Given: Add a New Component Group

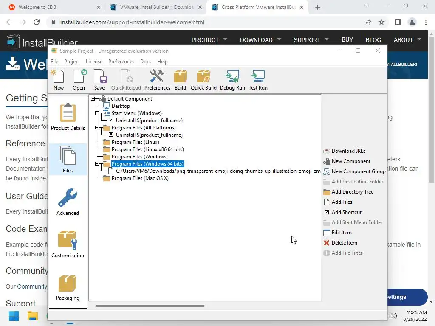Looking at the screenshot, I should [x=354, y=171].
